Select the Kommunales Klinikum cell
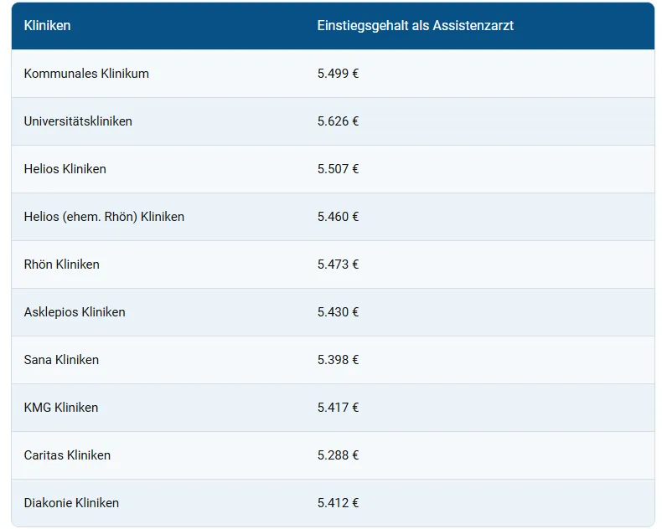 click(86, 74)
